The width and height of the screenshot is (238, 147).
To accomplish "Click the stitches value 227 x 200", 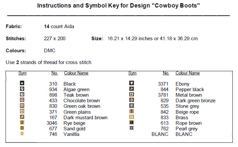I will point(55,39).
